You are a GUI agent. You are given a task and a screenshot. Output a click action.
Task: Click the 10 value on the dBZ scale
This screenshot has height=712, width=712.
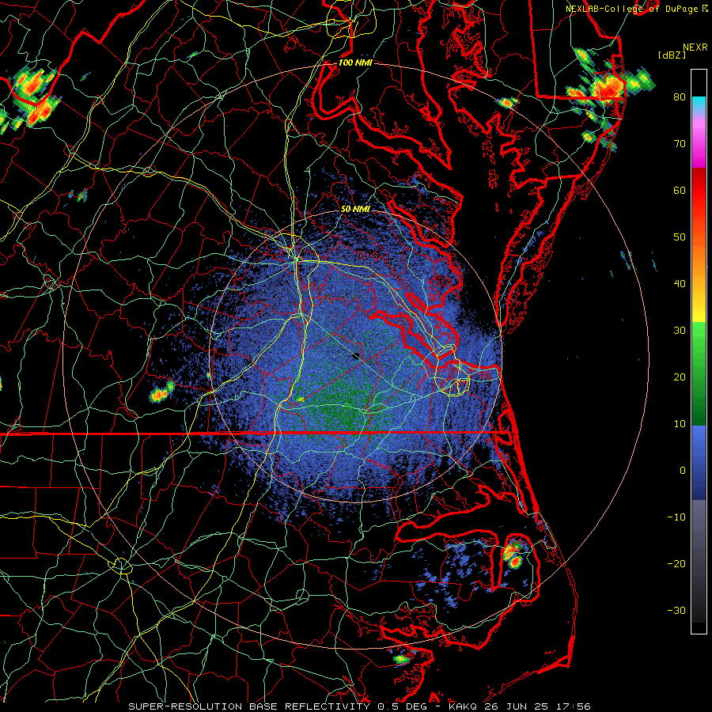[x=680, y=424]
